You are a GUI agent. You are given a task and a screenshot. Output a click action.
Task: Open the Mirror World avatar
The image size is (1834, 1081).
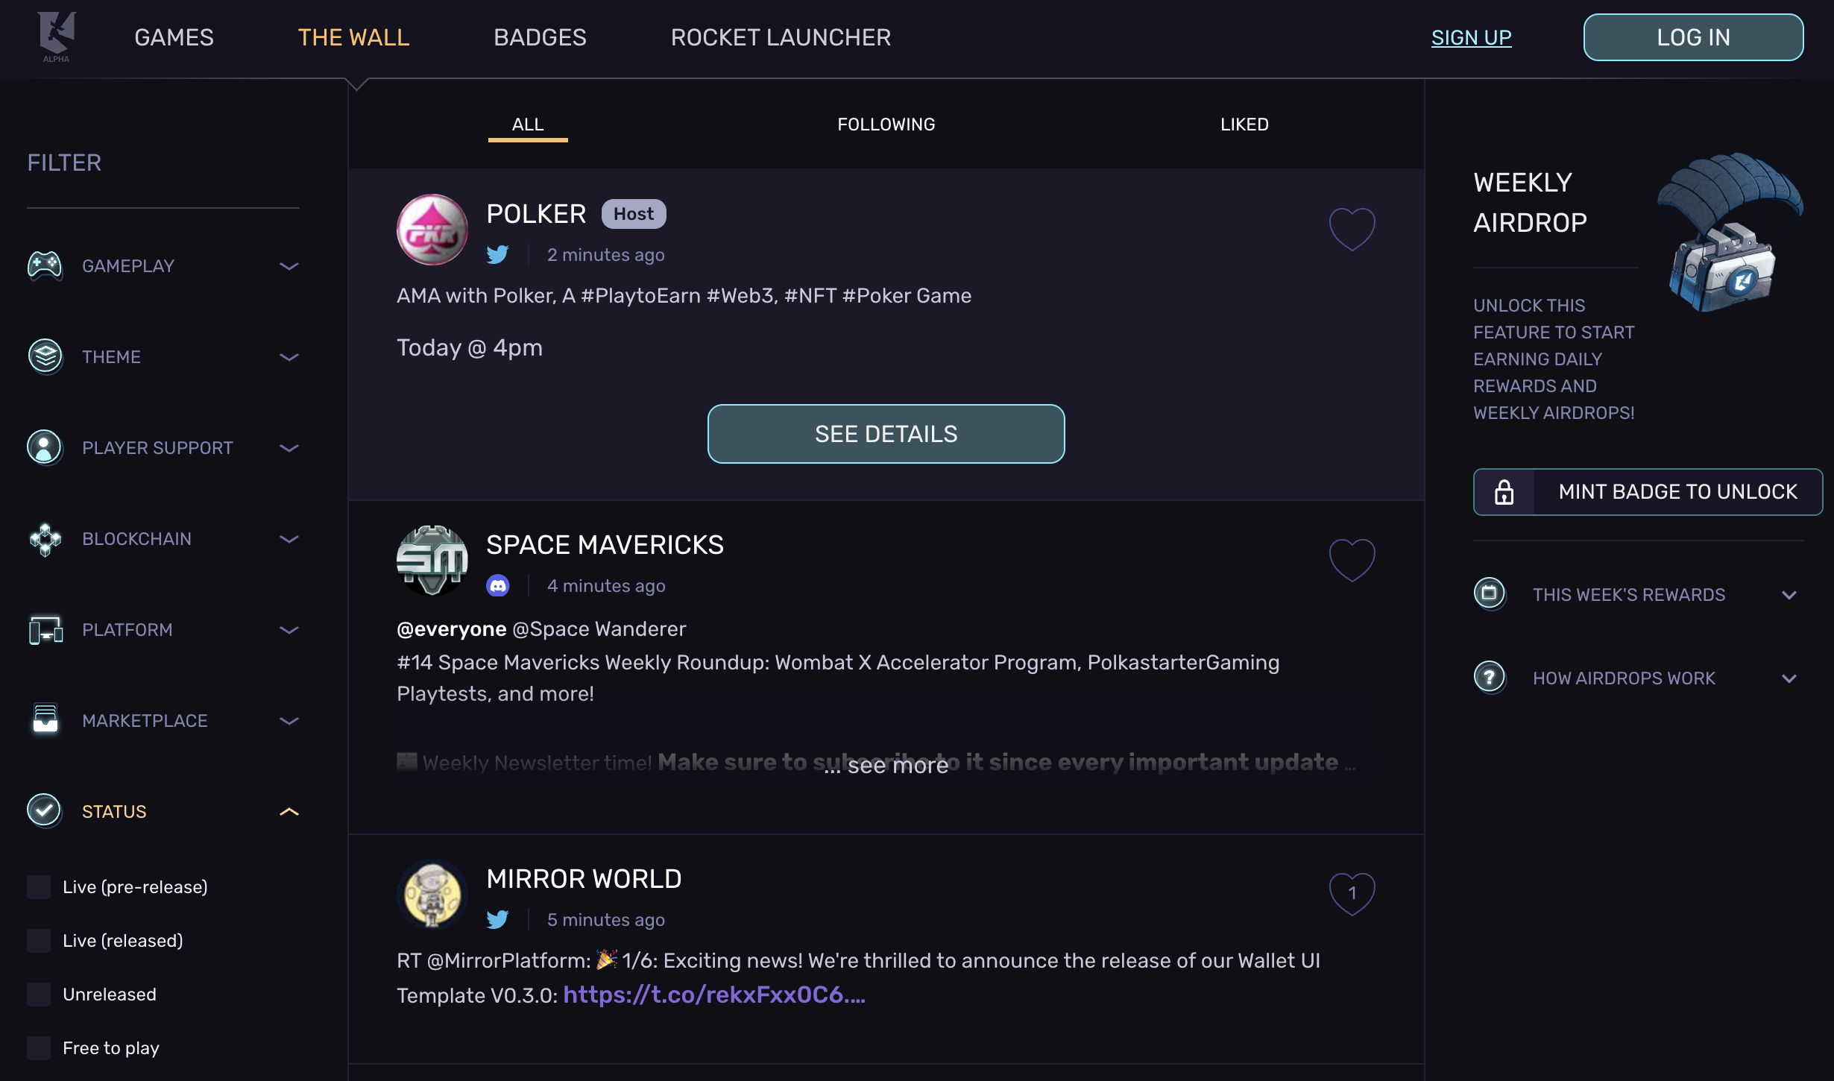click(x=432, y=895)
